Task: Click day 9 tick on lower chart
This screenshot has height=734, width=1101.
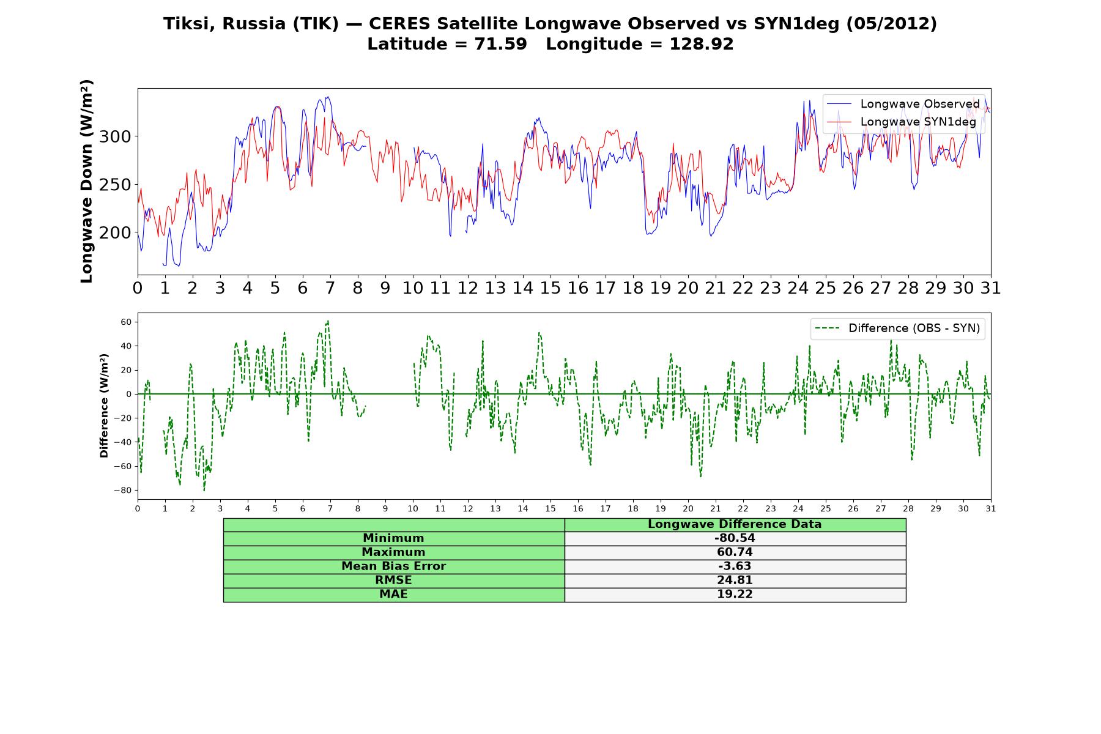Action: pyautogui.click(x=385, y=509)
